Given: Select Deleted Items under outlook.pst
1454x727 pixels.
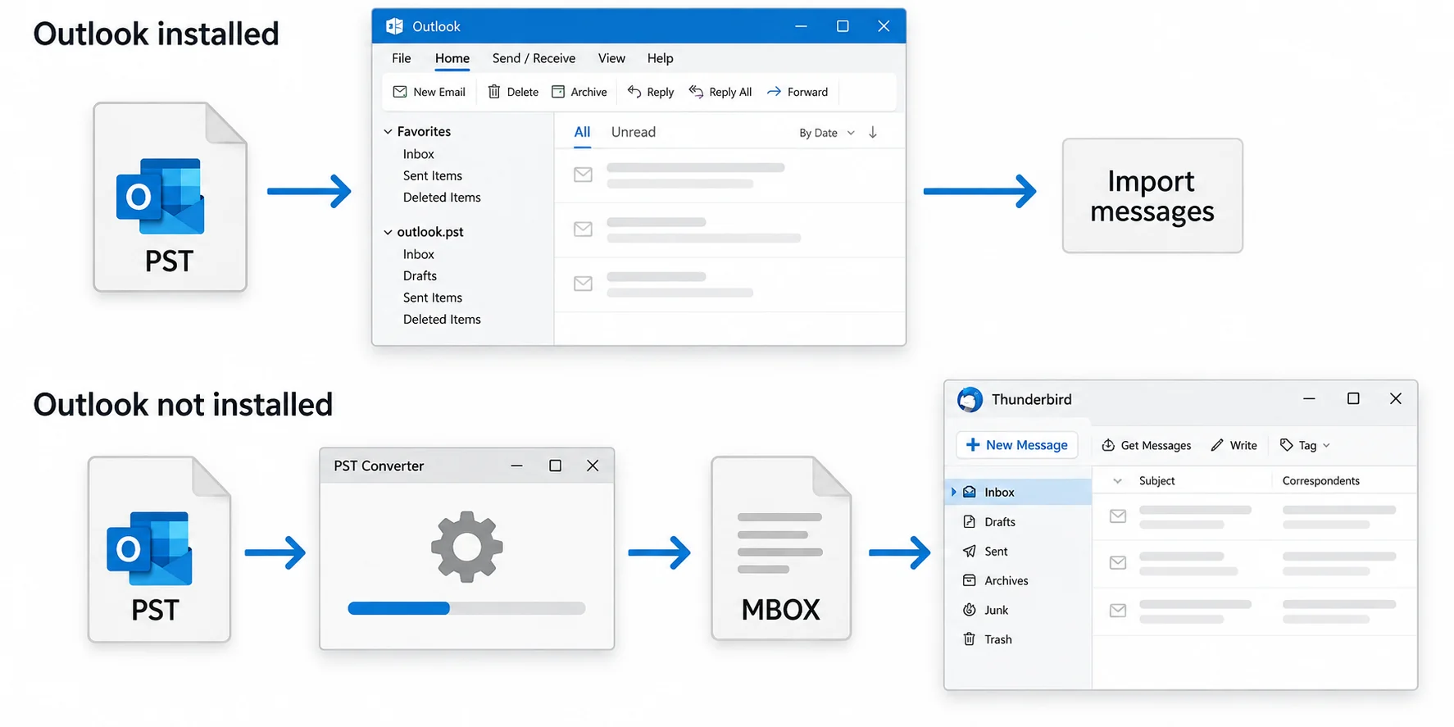Looking at the screenshot, I should (x=442, y=320).
